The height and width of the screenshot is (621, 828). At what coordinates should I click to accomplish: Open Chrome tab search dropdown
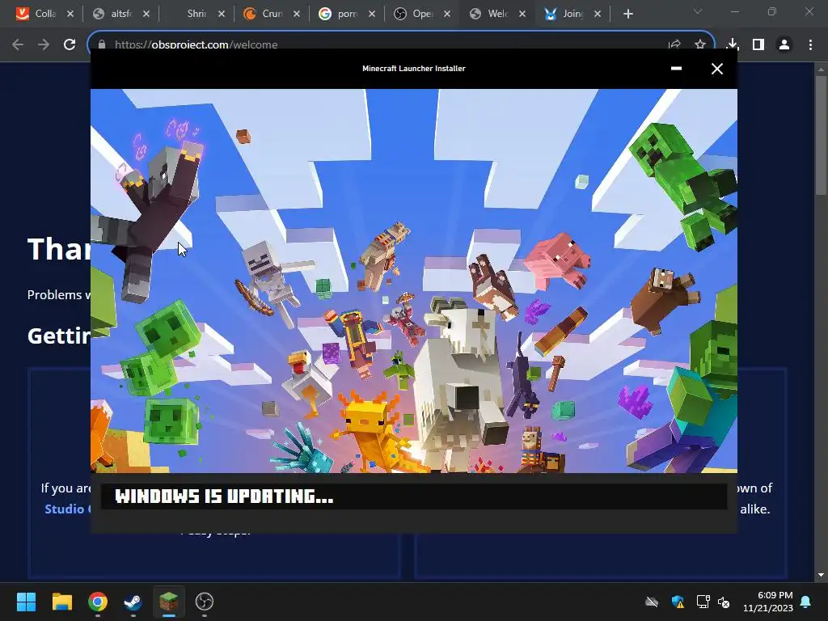tap(698, 11)
